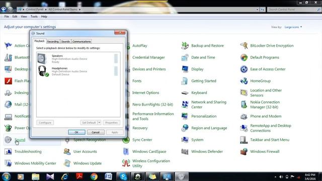The image size is (322, 181).
Task: Click the AutoPlay link
Action: click(140, 46)
